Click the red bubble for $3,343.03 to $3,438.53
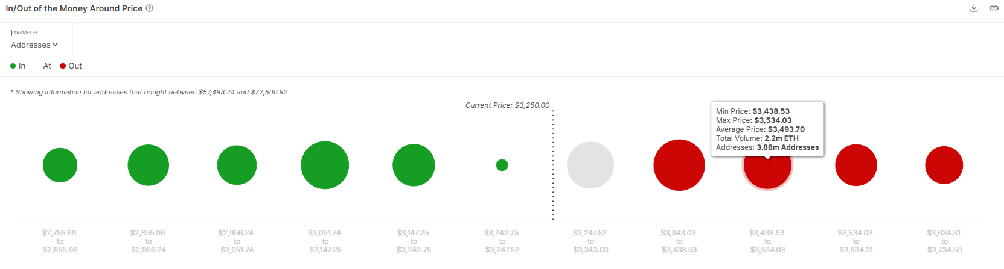The image size is (1004, 269). click(679, 165)
